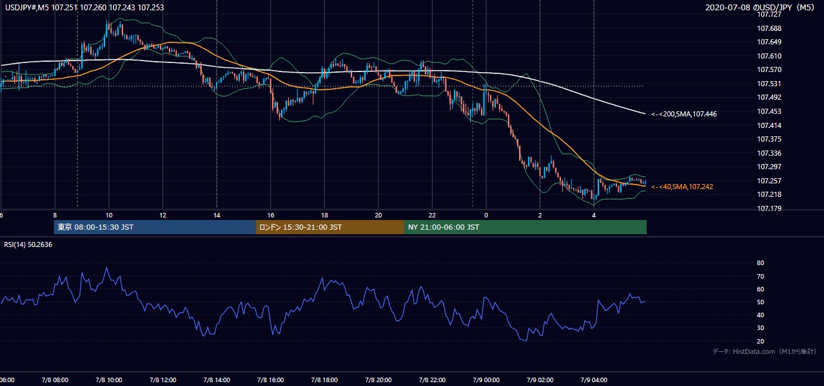Click price level 107.531 on the axis
Screen dimensions: 824x386
(769, 84)
